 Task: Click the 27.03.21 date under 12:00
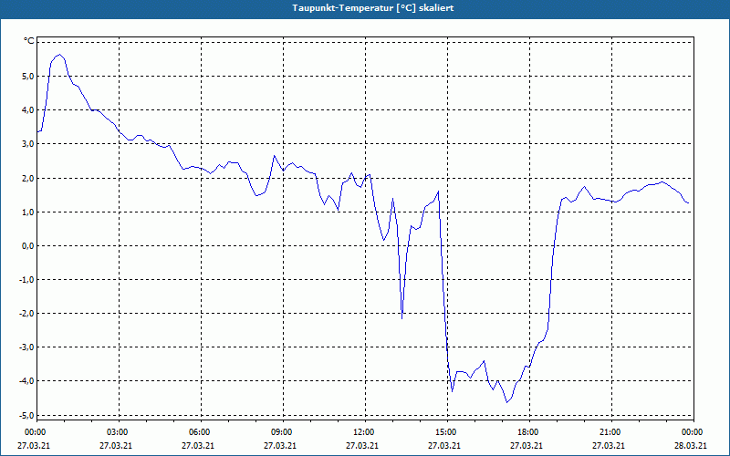pos(361,445)
